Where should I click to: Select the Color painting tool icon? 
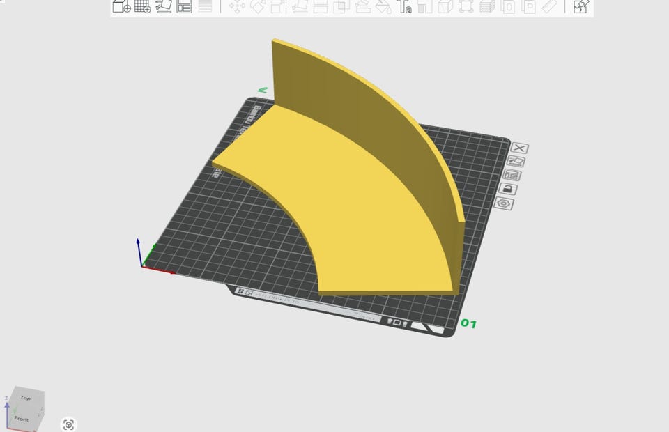[425, 7]
